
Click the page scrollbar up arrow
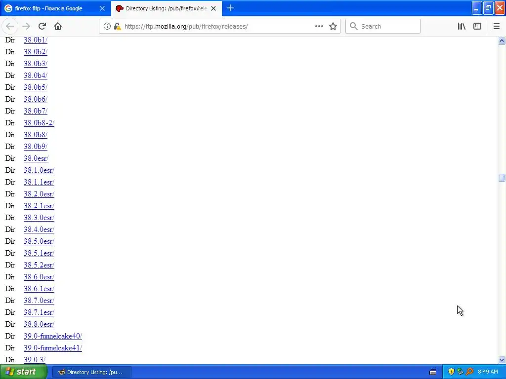[x=502, y=40]
